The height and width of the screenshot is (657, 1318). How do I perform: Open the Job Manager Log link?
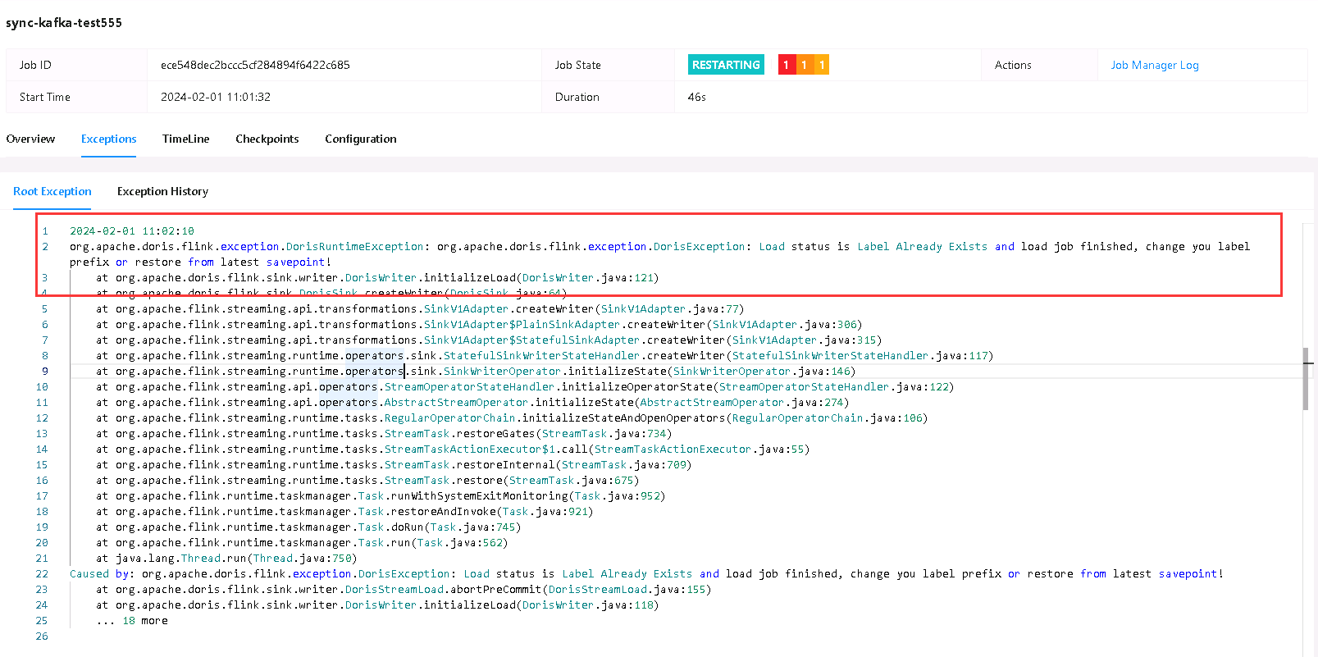(1155, 65)
